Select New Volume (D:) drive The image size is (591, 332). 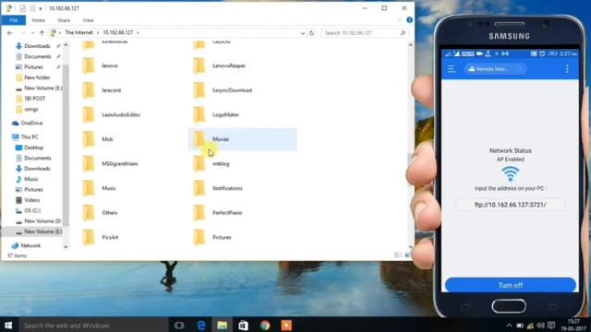point(42,221)
